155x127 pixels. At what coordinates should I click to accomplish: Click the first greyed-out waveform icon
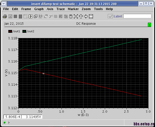click(x=60, y=16)
